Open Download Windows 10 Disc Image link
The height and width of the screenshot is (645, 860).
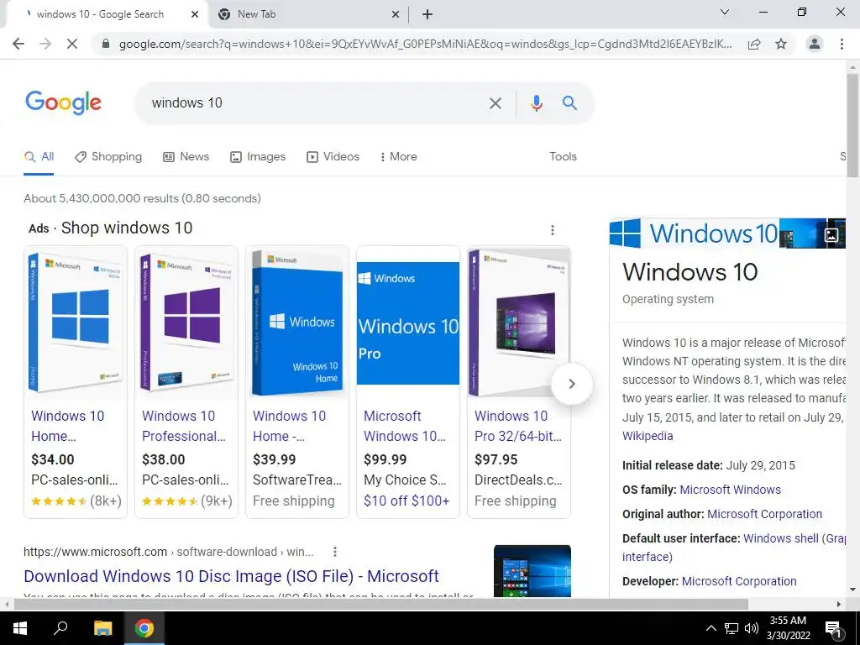click(231, 576)
